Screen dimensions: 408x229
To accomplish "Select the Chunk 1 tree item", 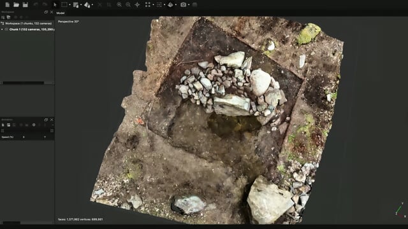I will point(31,29).
